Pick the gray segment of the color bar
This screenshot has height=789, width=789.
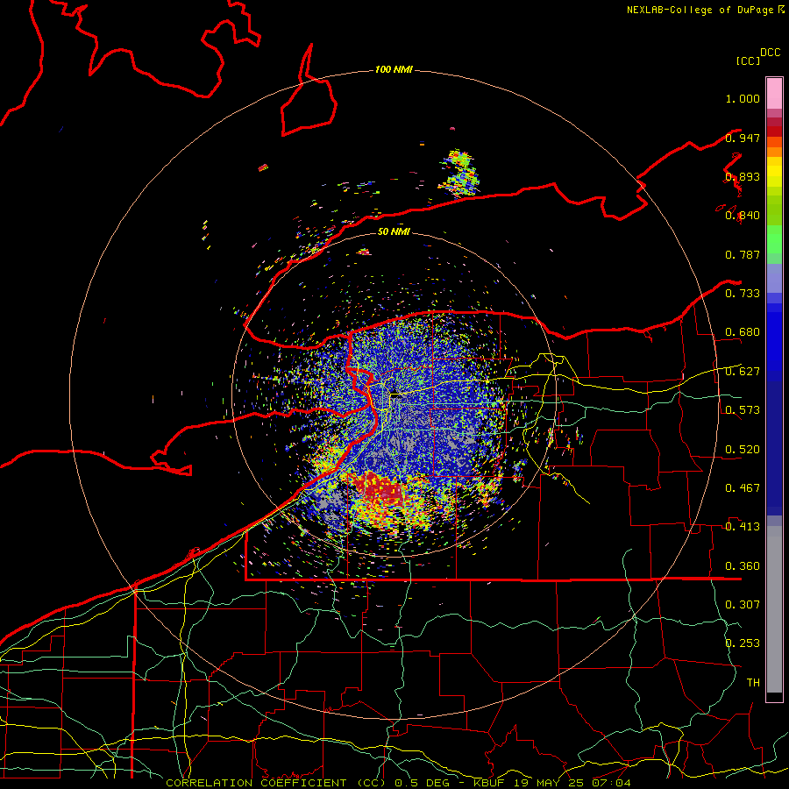click(774, 609)
